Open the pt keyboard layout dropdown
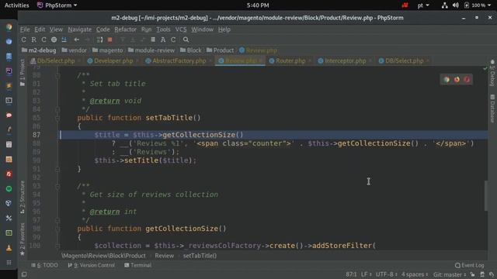The width and height of the screenshot is (497, 279). (x=423, y=5)
